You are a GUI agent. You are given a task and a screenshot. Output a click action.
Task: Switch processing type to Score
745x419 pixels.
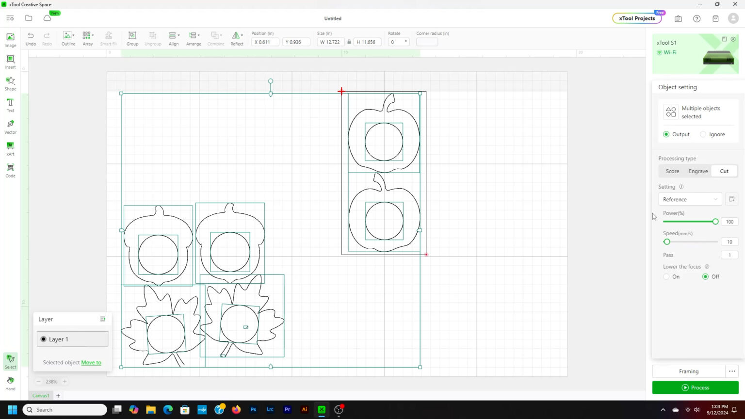tap(672, 171)
